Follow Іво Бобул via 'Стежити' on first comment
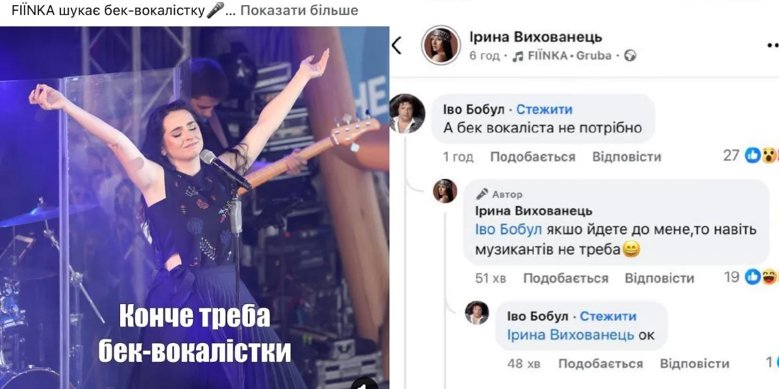 coord(545,110)
